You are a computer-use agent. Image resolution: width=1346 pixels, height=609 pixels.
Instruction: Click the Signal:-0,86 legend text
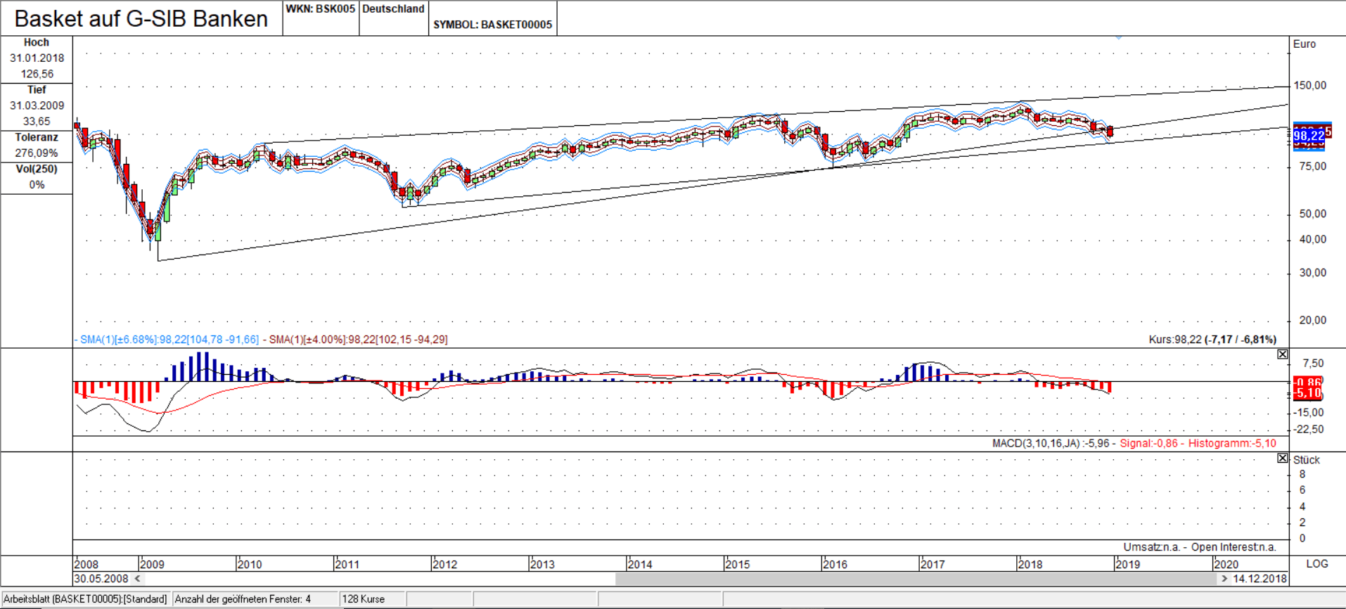pyautogui.click(x=1148, y=443)
